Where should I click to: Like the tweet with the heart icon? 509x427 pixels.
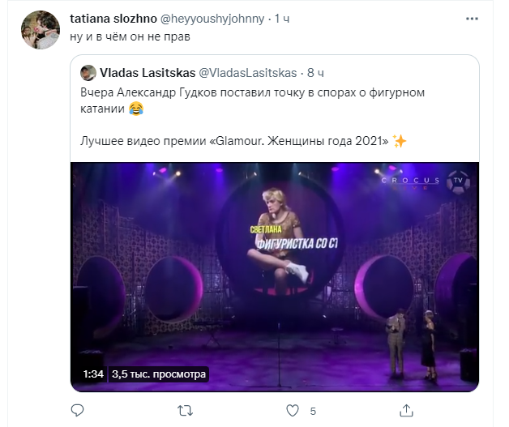pyautogui.click(x=293, y=410)
